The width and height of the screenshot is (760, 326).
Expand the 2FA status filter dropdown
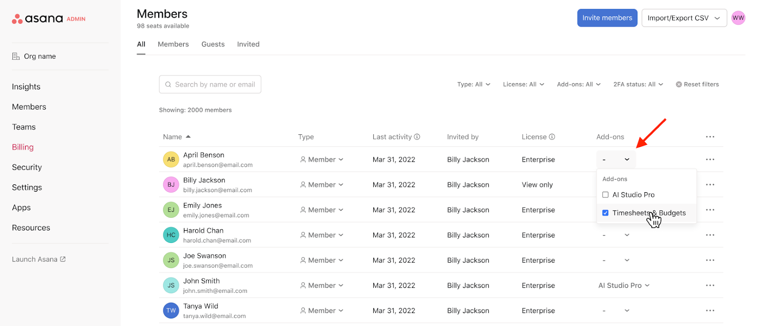637,84
